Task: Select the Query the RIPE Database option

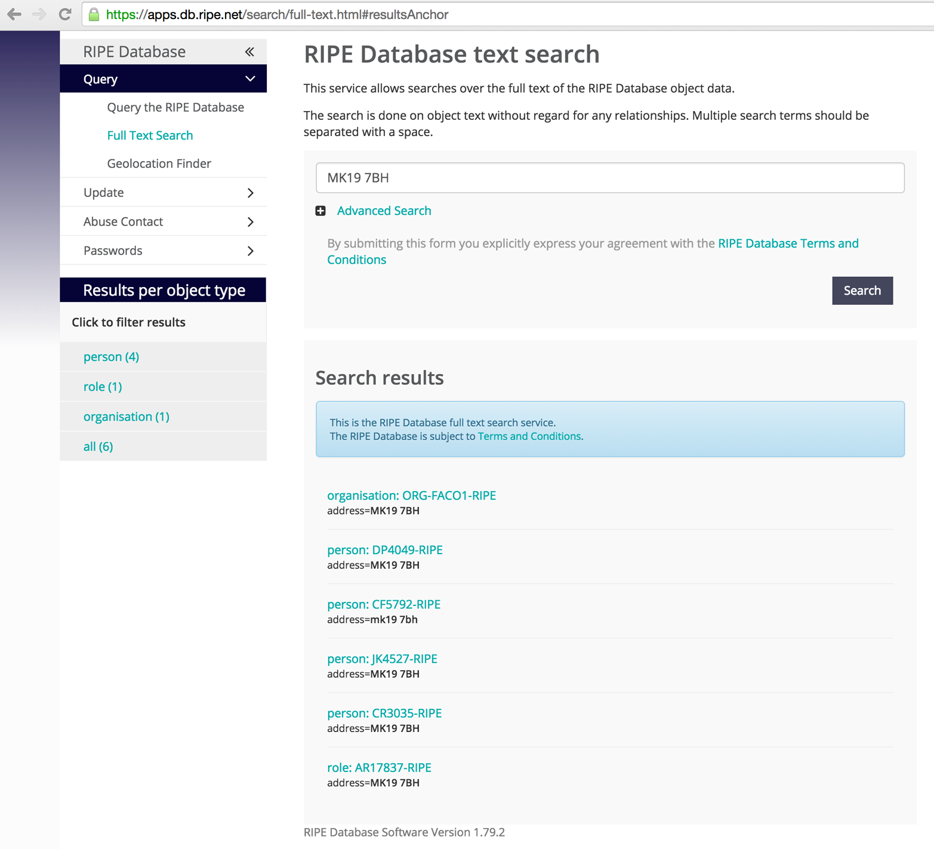Action: pos(175,107)
